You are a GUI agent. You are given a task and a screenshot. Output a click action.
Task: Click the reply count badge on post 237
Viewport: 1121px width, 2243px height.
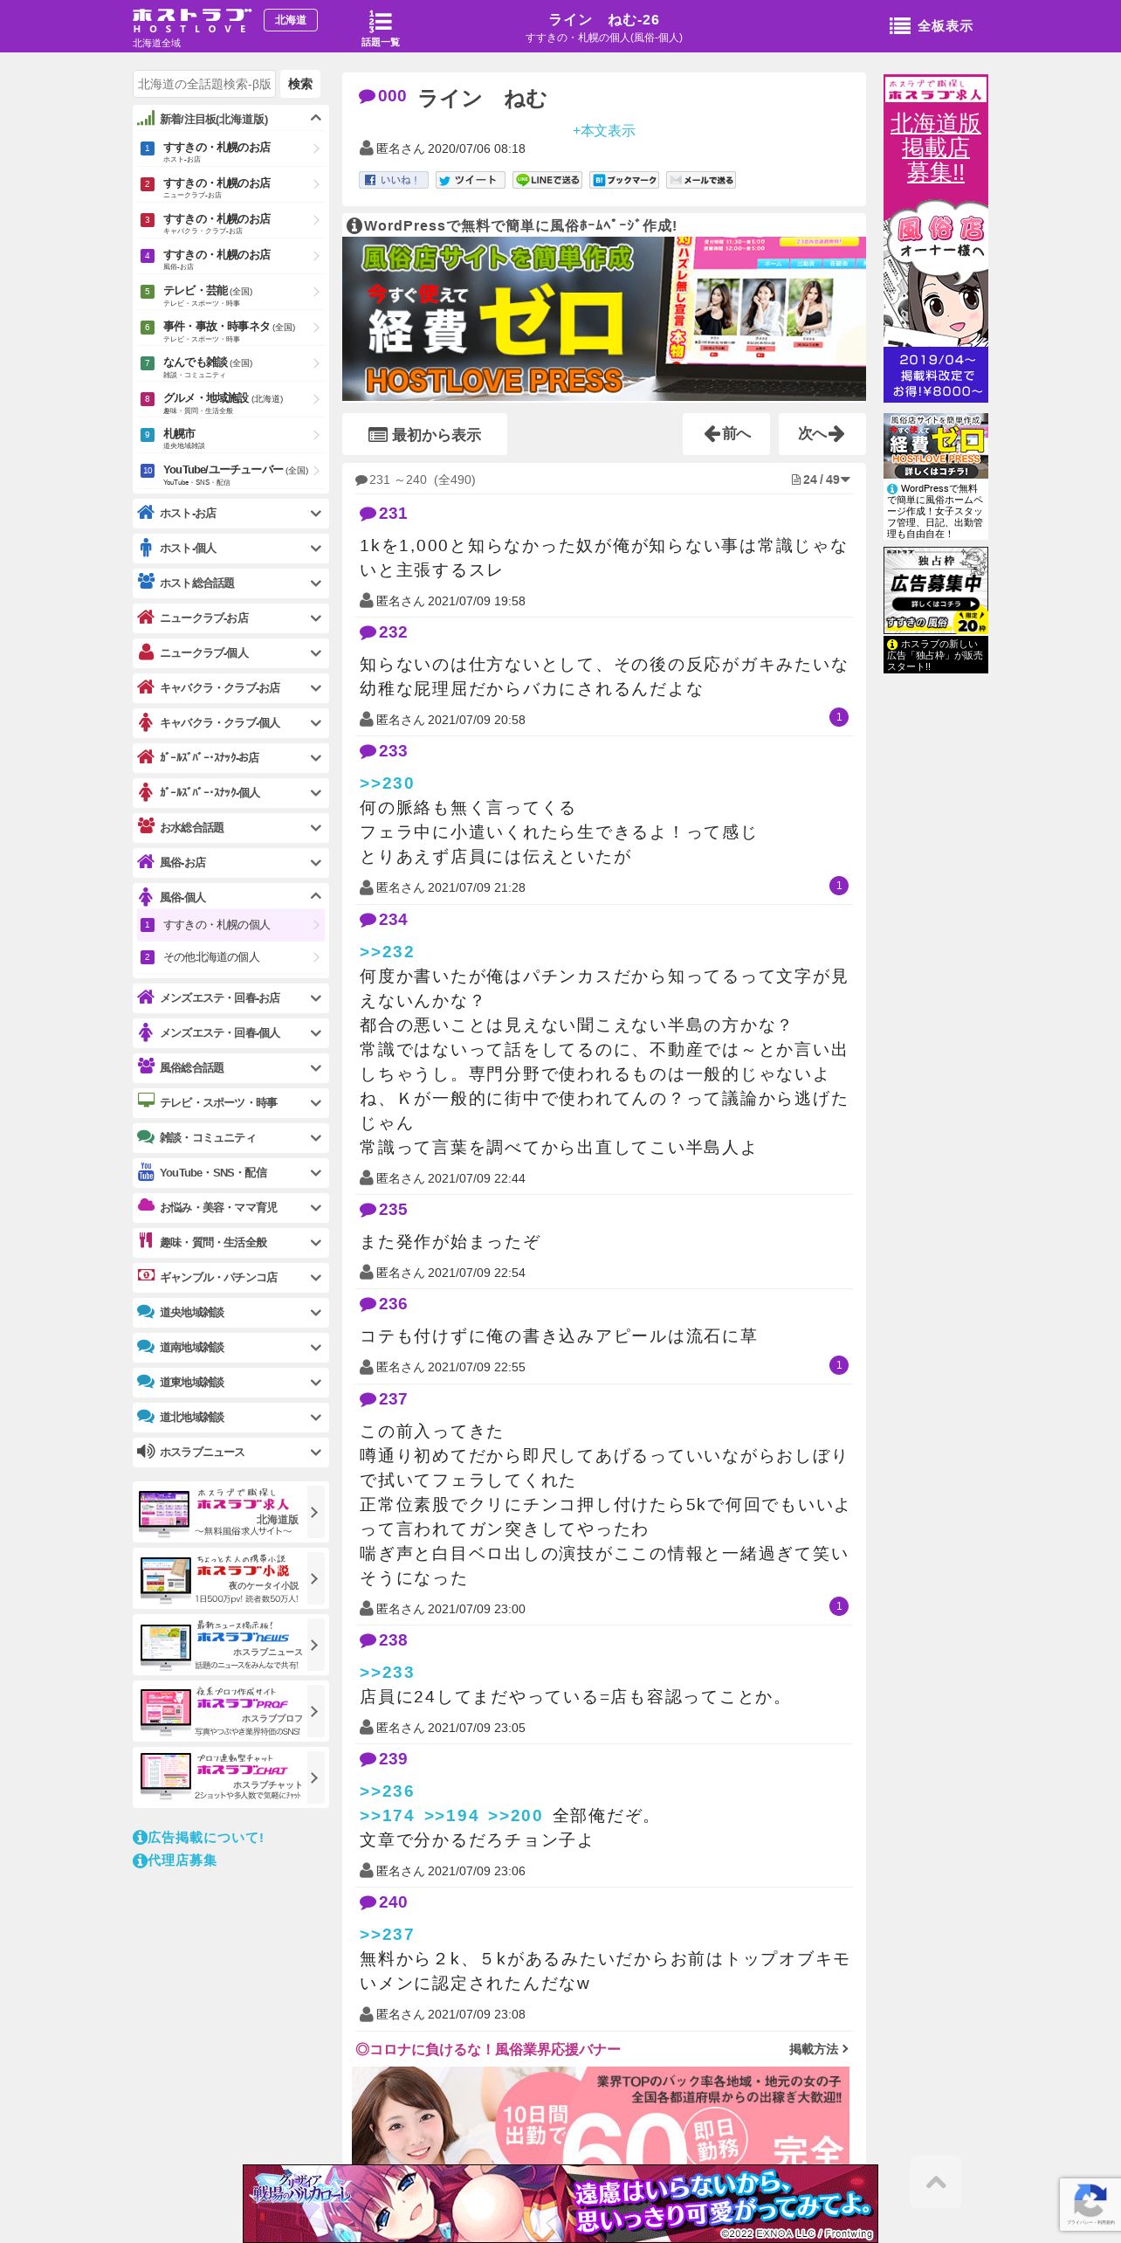coord(838,1606)
